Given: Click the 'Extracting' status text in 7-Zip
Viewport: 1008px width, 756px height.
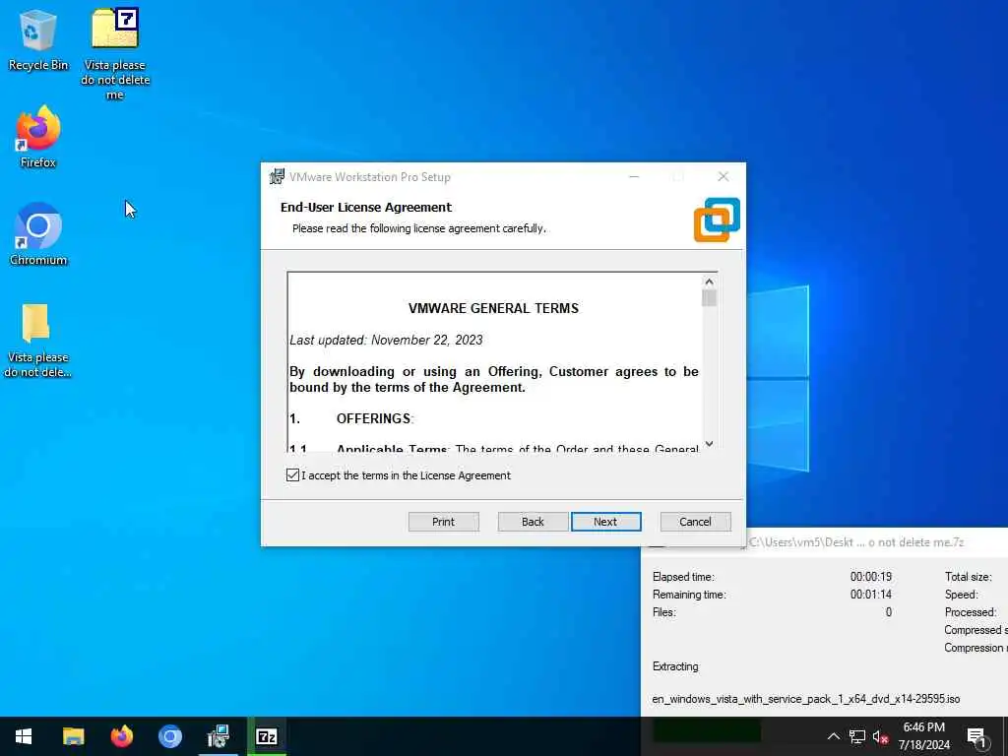Looking at the screenshot, I should (x=675, y=666).
